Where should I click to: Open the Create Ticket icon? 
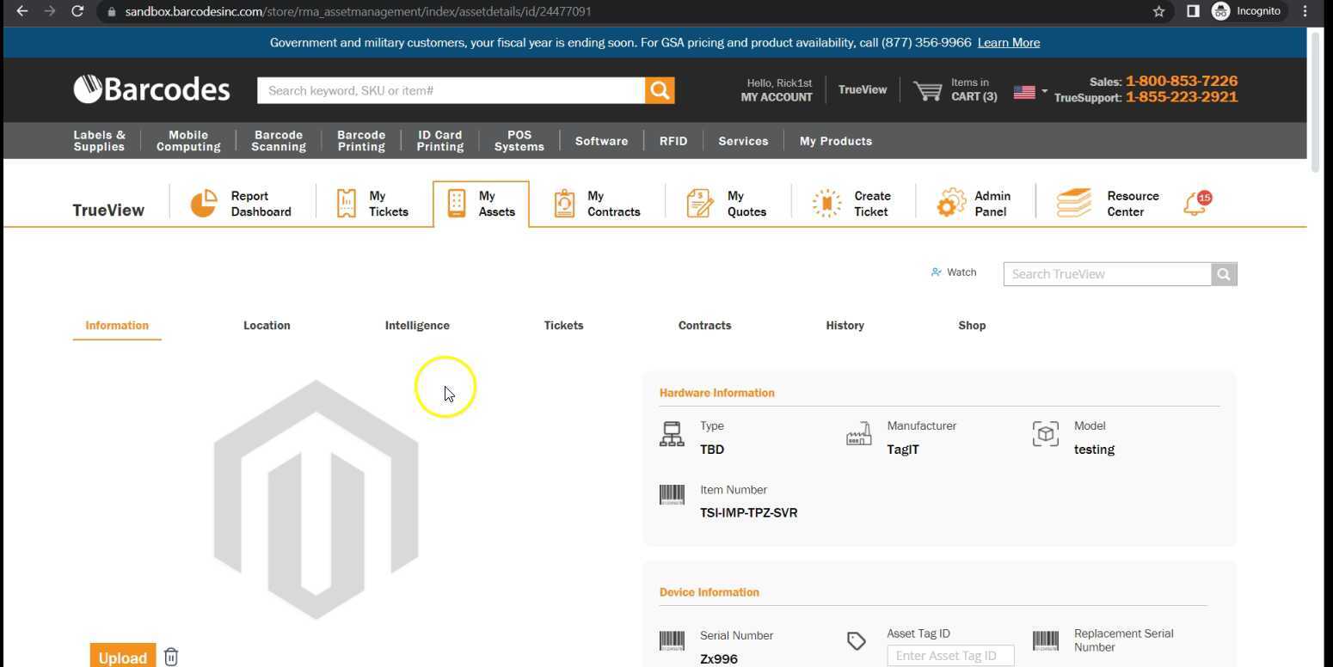click(x=826, y=204)
